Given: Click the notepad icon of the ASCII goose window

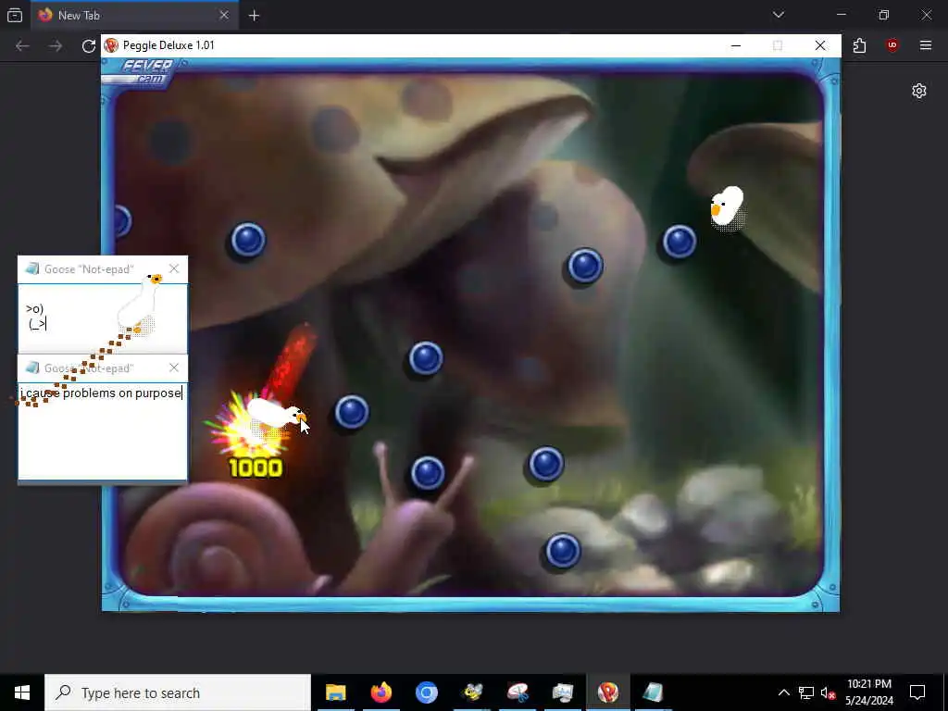Looking at the screenshot, I should click(32, 268).
